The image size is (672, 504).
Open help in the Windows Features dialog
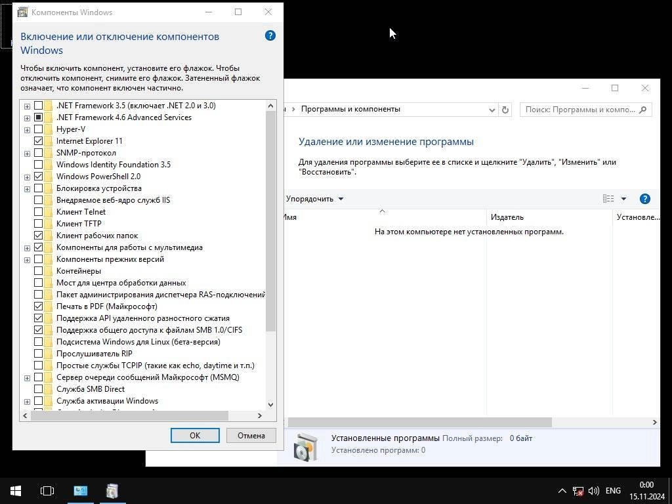[x=270, y=35]
